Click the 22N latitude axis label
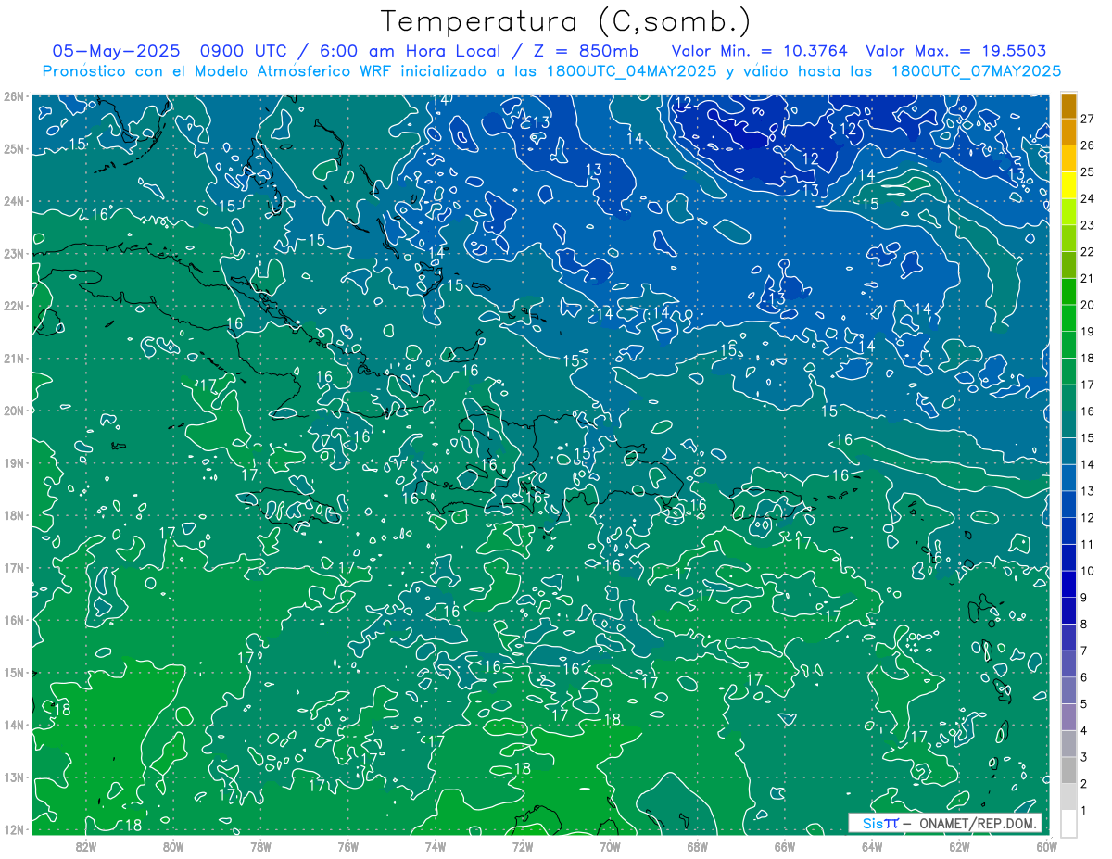 tap(14, 306)
